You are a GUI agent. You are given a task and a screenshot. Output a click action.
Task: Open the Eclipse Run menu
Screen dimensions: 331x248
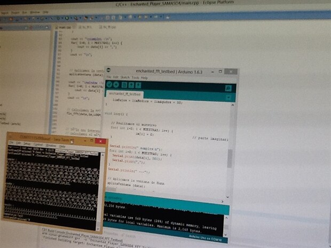(x=25, y=12)
